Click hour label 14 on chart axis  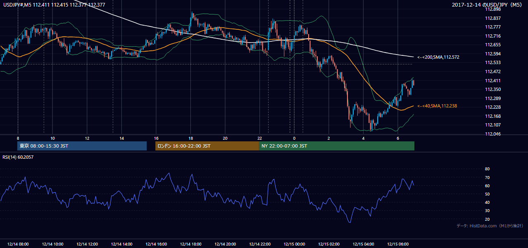[121, 138]
